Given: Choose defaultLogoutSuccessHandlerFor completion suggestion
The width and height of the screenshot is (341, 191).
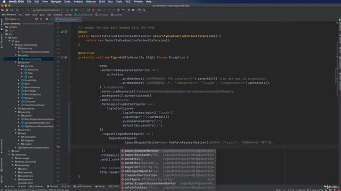Looking at the screenshot, I should coord(168,184).
